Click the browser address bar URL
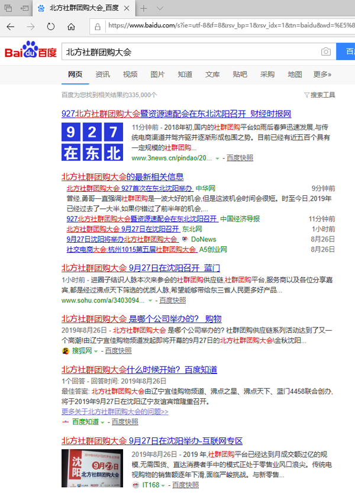The height and width of the screenshot is (496, 355). pyautogui.click(x=231, y=25)
